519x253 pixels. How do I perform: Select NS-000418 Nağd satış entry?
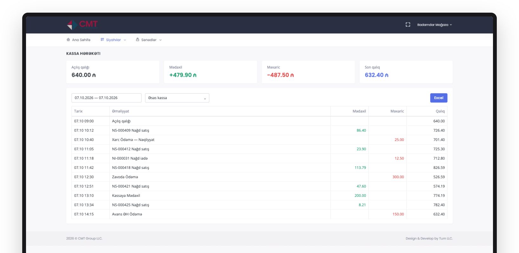pos(259,168)
